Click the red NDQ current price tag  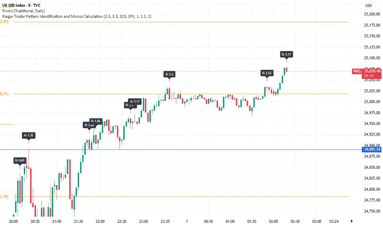pyautogui.click(x=356, y=71)
